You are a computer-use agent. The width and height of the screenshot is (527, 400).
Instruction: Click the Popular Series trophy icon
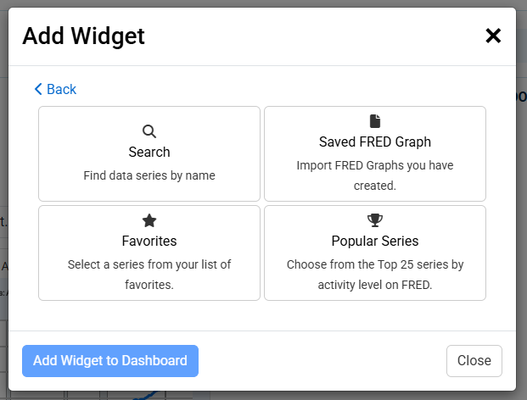click(375, 220)
